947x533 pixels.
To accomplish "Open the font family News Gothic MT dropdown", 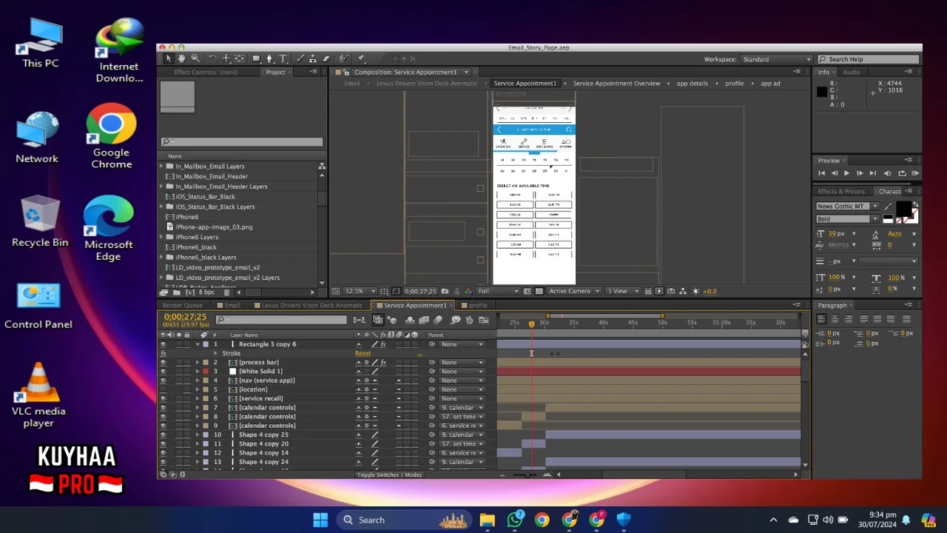I will pyautogui.click(x=875, y=207).
